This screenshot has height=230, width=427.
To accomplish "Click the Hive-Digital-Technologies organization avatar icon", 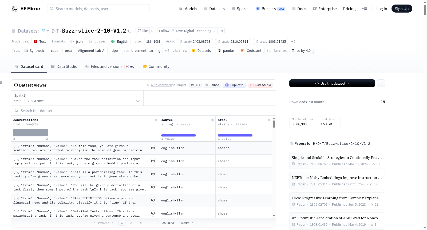I will click(x=173, y=31).
